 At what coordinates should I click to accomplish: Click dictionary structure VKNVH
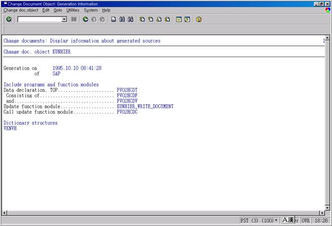[x=10, y=129]
